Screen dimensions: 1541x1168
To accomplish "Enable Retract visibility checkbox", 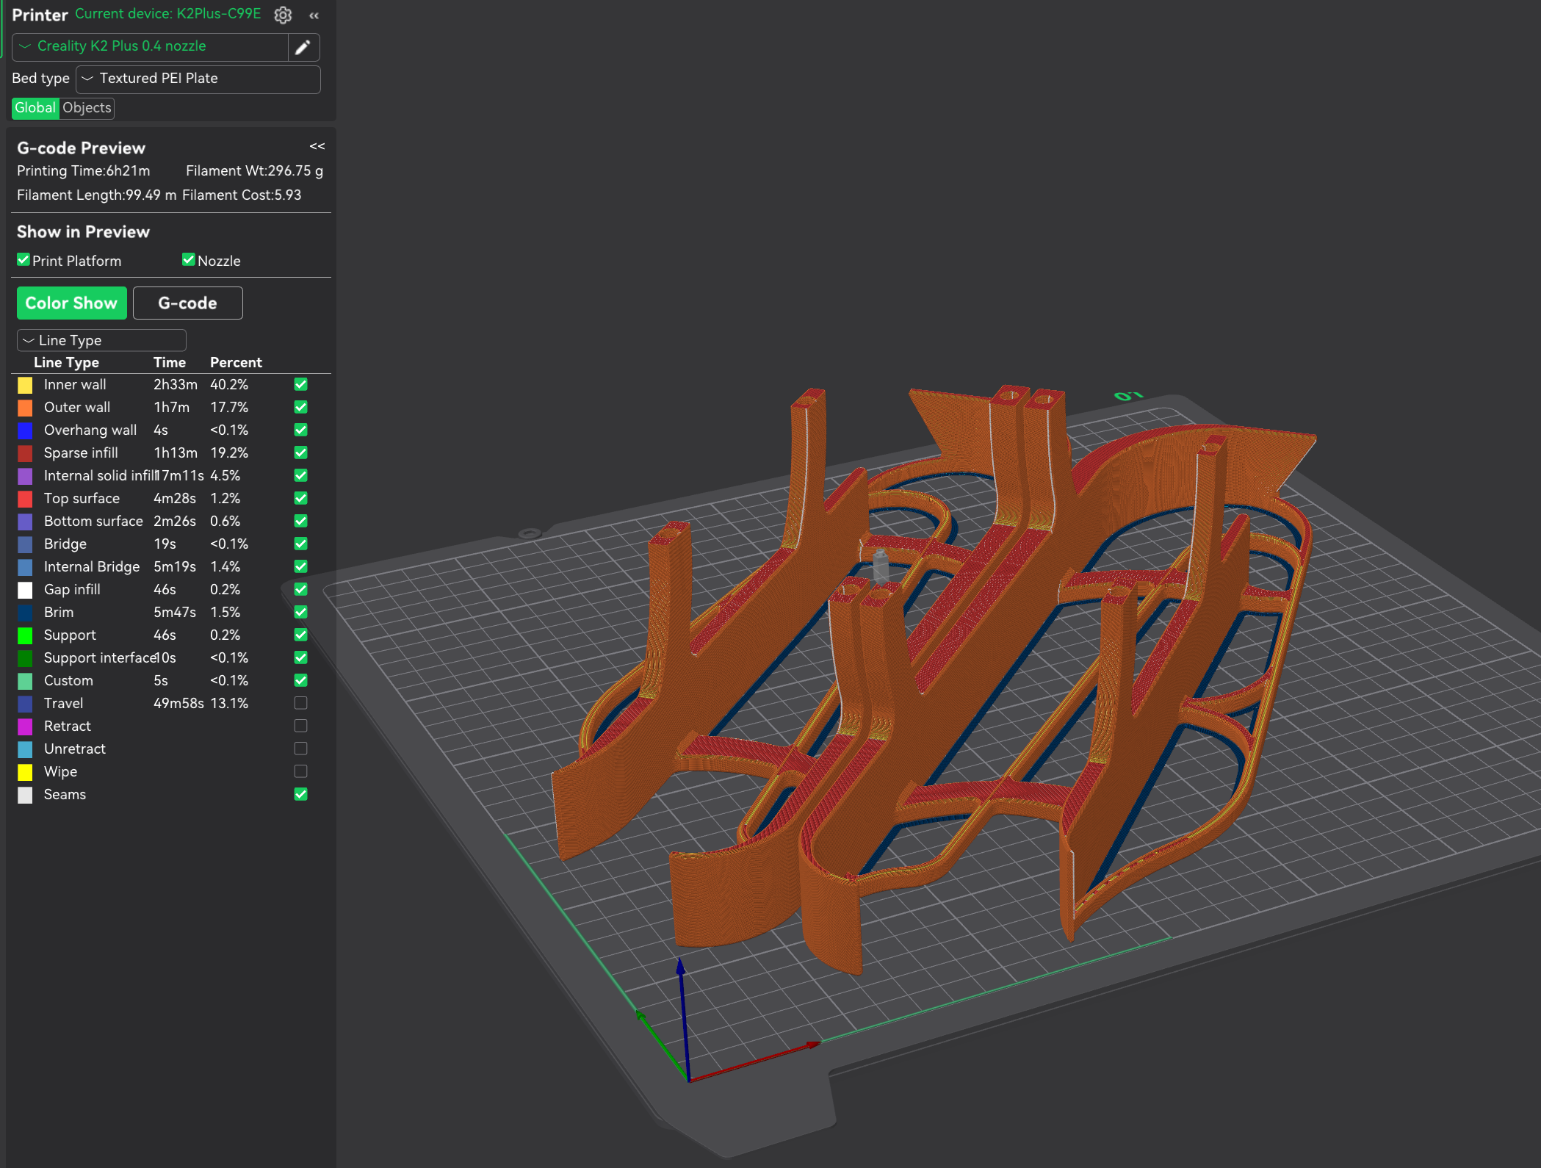I will 300,726.
